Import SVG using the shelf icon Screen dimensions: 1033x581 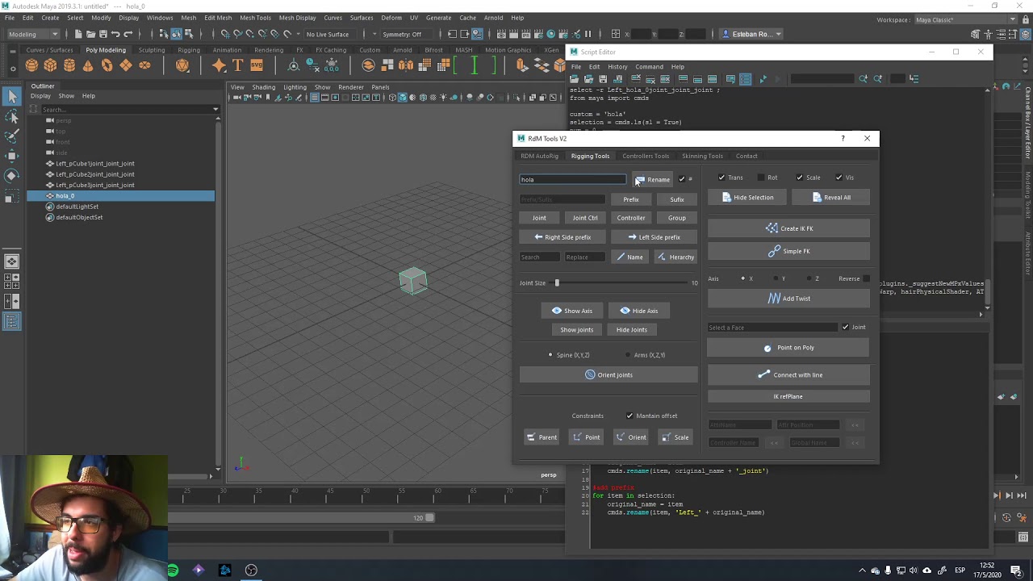(257, 66)
